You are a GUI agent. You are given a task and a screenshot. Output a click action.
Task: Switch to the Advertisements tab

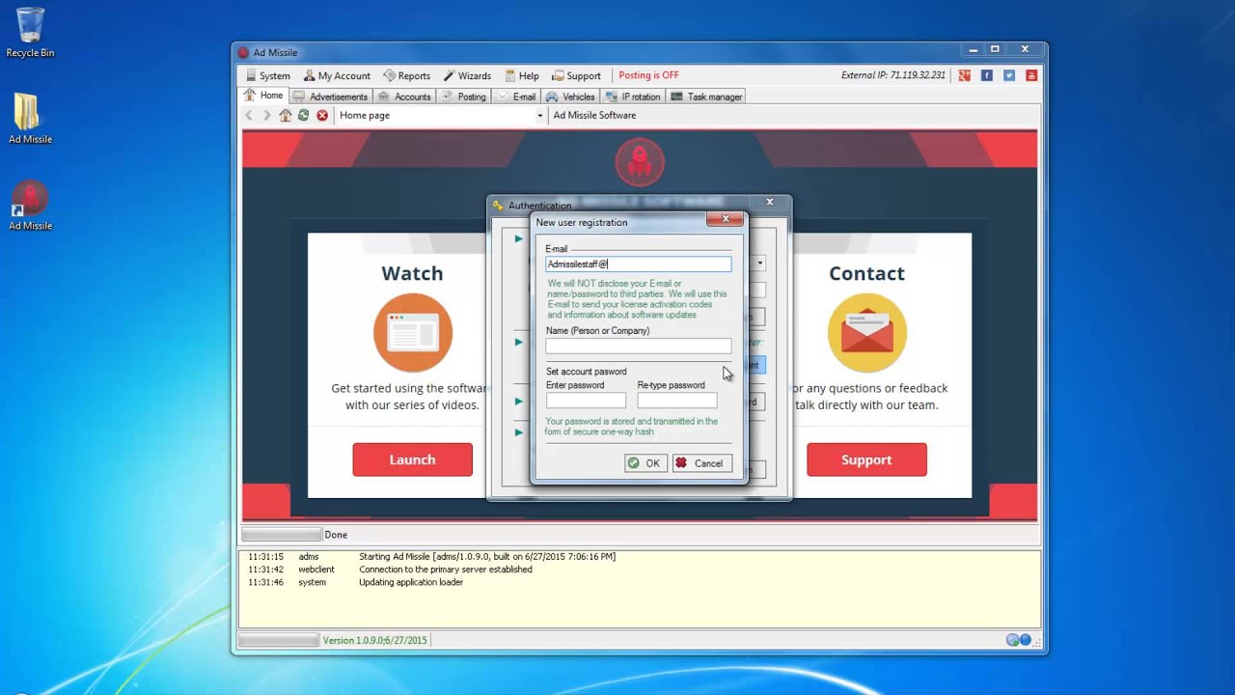330,97
